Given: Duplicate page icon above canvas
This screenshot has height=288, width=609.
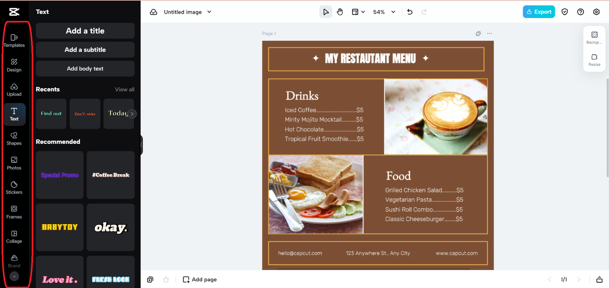Looking at the screenshot, I should (478, 34).
